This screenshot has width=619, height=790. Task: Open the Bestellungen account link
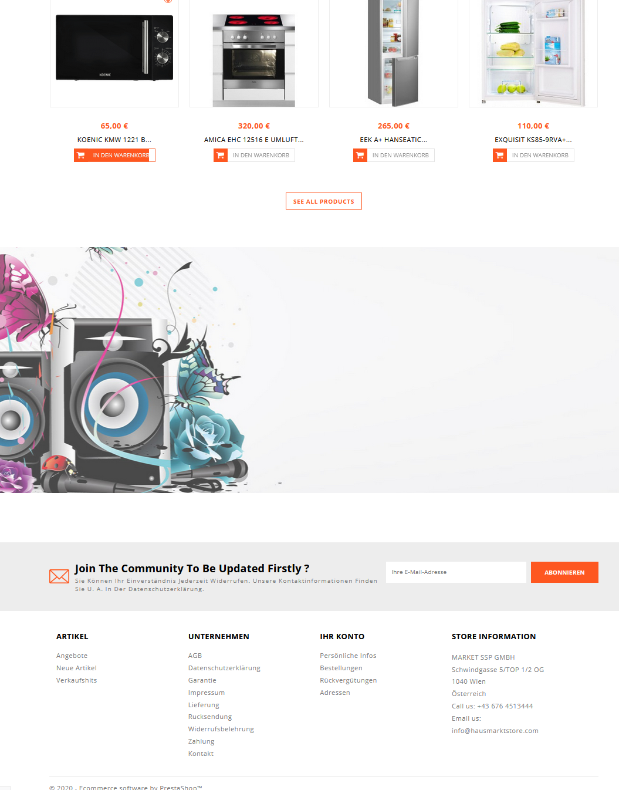click(x=341, y=668)
